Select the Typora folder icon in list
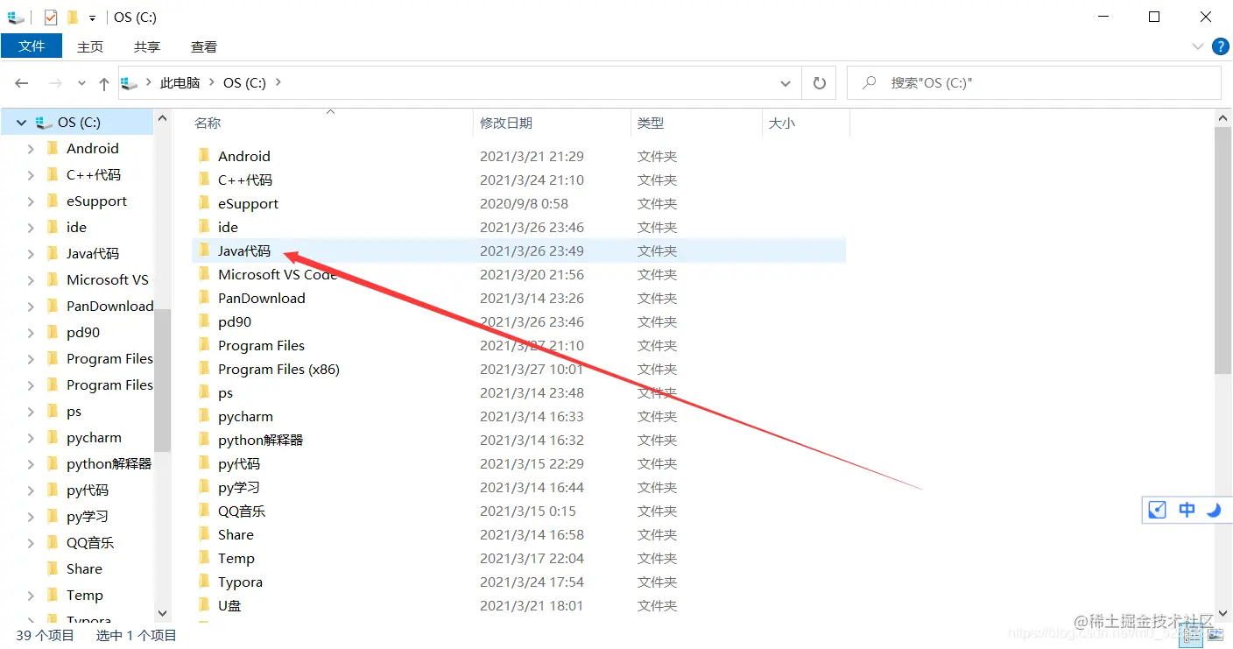Viewport: 1233px width, 649px height. pyautogui.click(x=204, y=582)
